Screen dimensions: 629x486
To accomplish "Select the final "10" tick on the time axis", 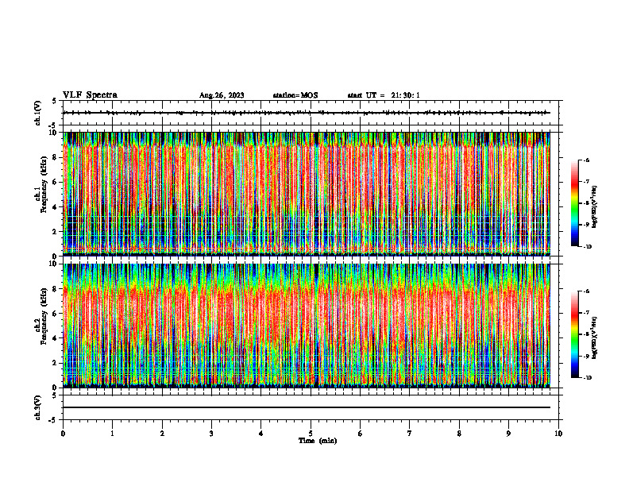I will point(558,434).
